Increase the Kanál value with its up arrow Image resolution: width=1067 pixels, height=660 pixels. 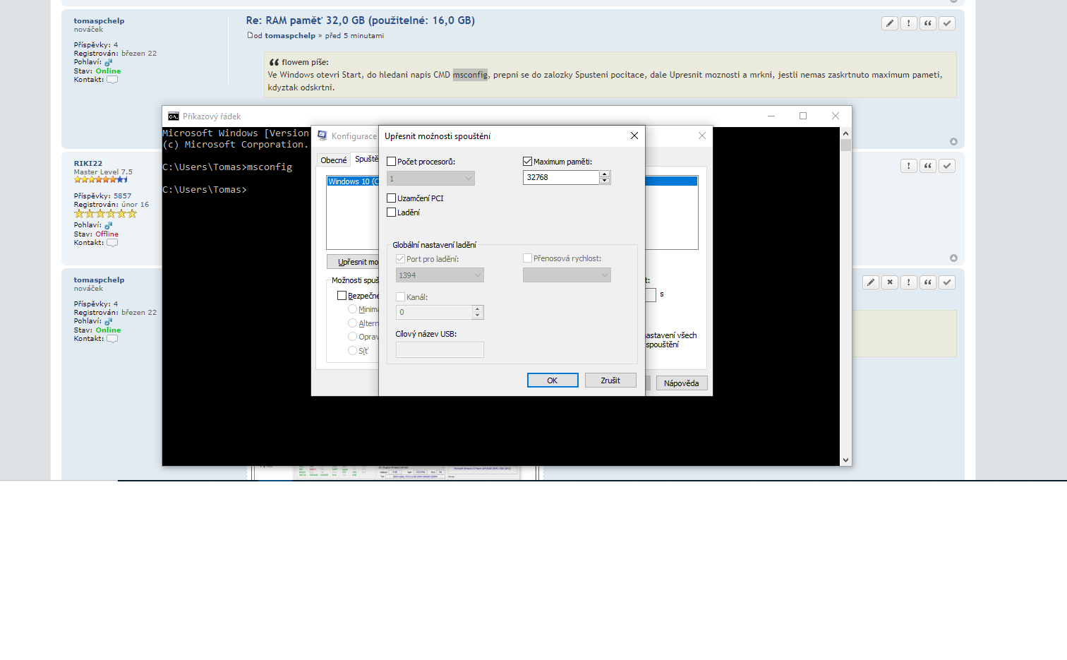[478, 308]
